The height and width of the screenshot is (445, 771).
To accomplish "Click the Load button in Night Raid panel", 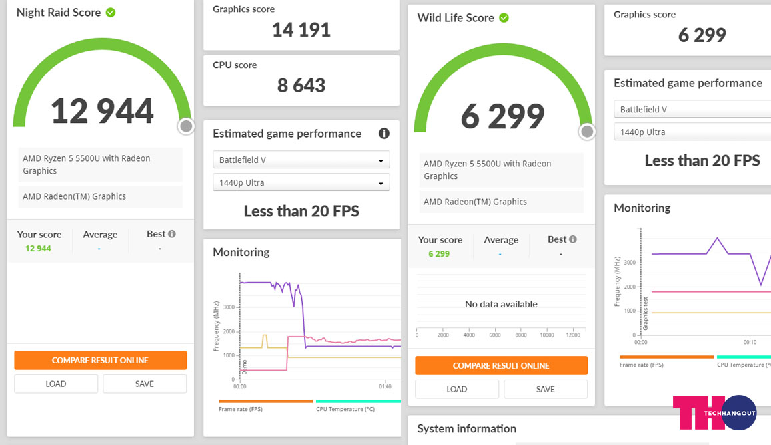I will (x=56, y=384).
